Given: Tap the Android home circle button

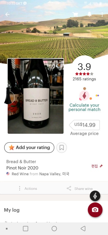Looking at the screenshot, I should coord(54,229).
